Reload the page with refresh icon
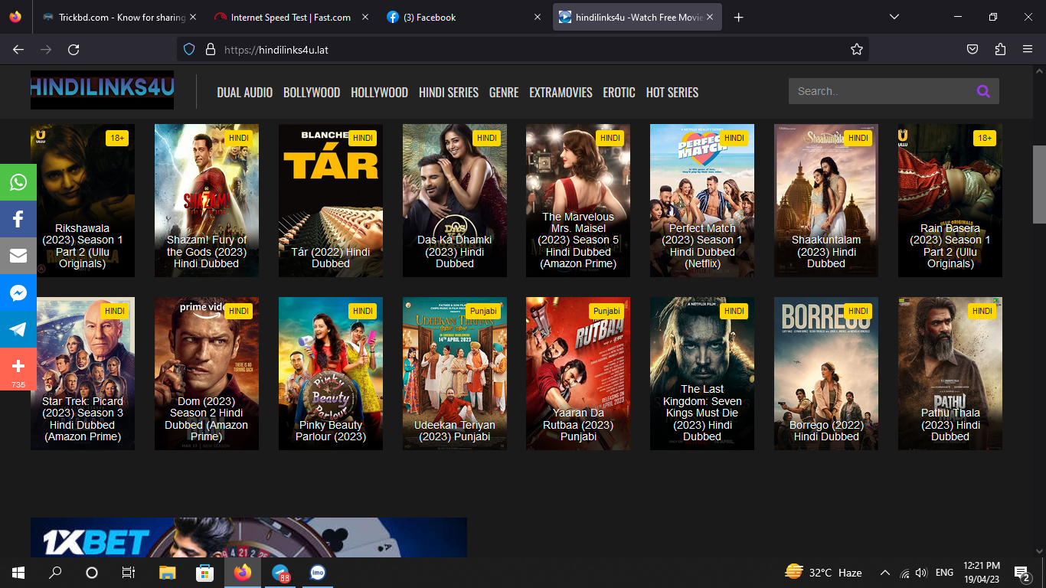This screenshot has height=588, width=1046. (x=74, y=49)
